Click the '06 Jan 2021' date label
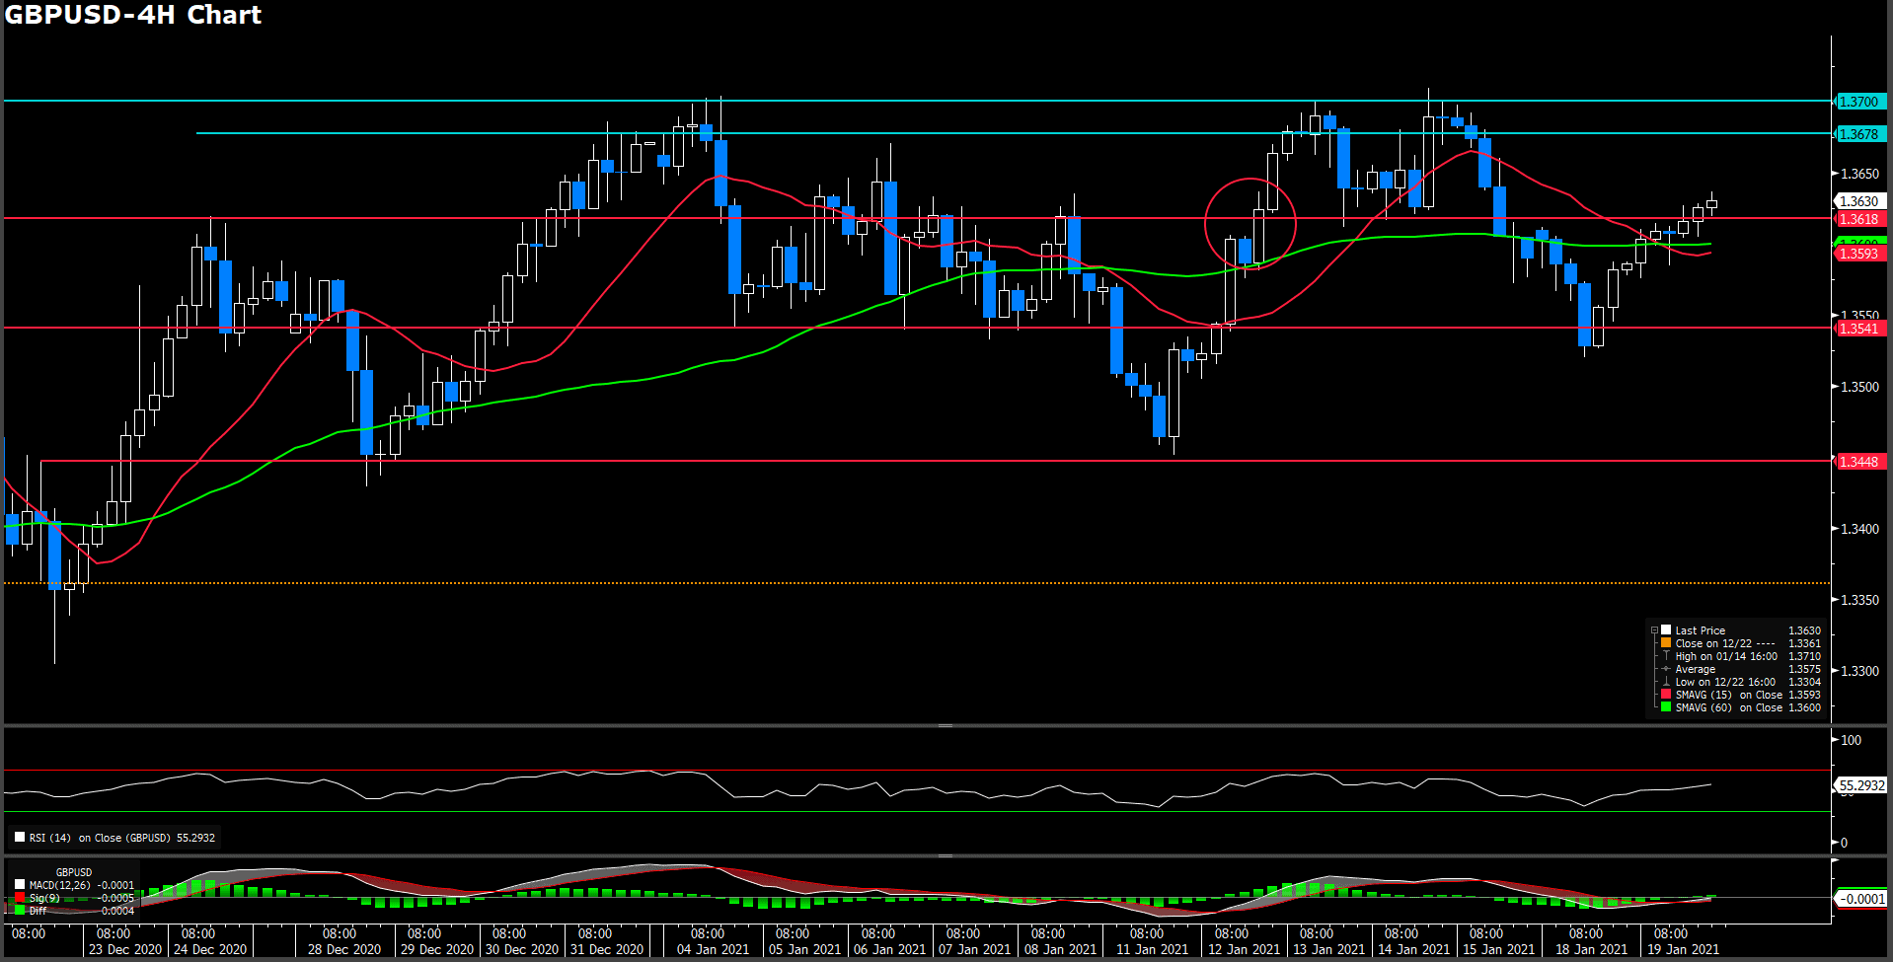1893x962 pixels. tap(889, 949)
